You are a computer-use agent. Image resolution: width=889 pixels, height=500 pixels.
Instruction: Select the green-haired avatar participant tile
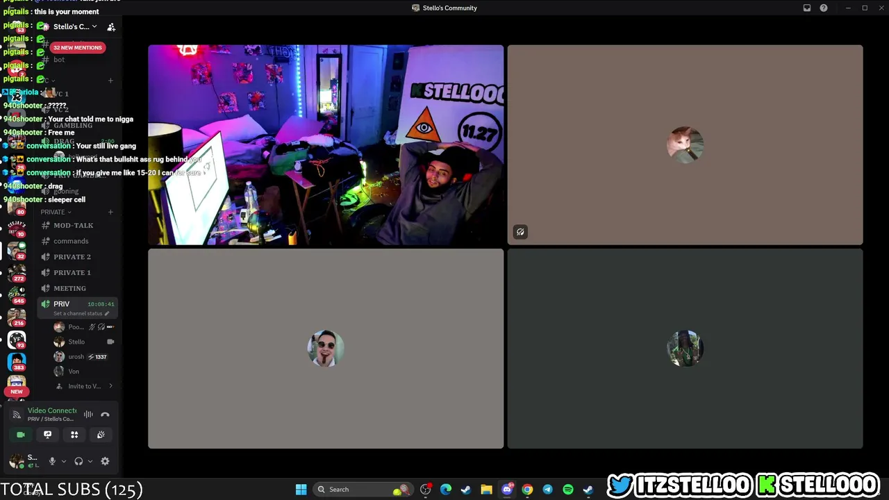click(685, 349)
